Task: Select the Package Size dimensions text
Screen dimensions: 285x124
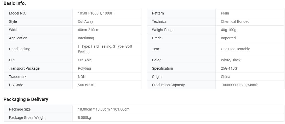Action: (x=104, y=110)
